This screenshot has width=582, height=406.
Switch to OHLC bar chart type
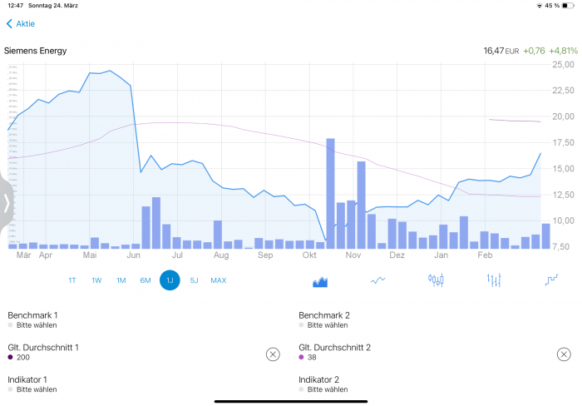pyautogui.click(x=494, y=280)
